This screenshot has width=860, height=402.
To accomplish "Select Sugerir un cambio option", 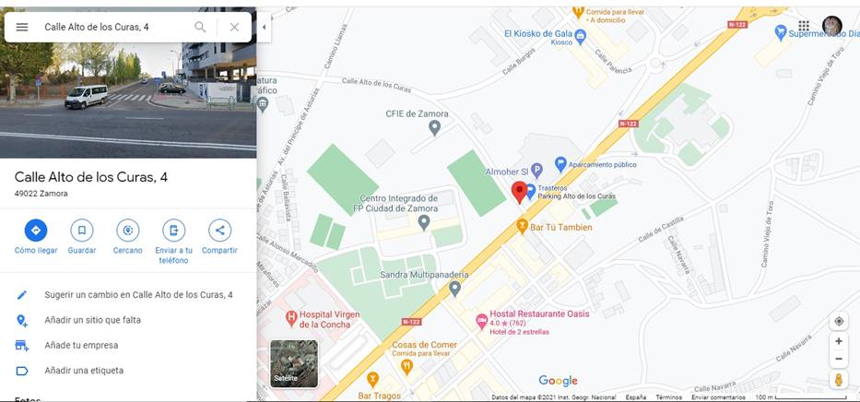I will click(128, 294).
